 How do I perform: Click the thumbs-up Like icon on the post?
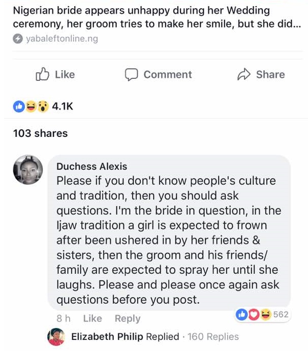pyautogui.click(x=42, y=75)
